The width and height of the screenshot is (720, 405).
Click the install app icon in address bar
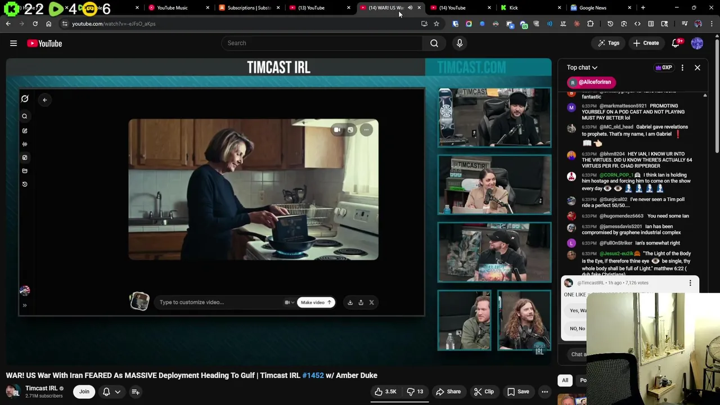click(x=424, y=24)
